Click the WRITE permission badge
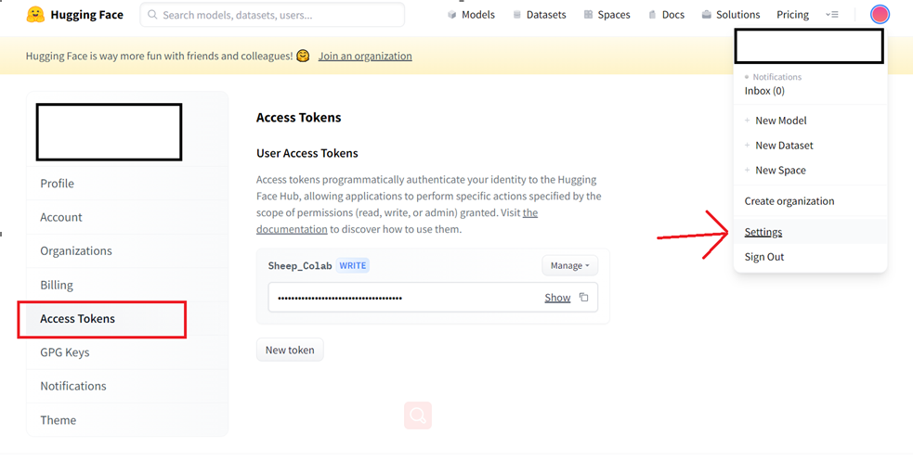Viewport: 913px width, 460px height. tap(353, 266)
